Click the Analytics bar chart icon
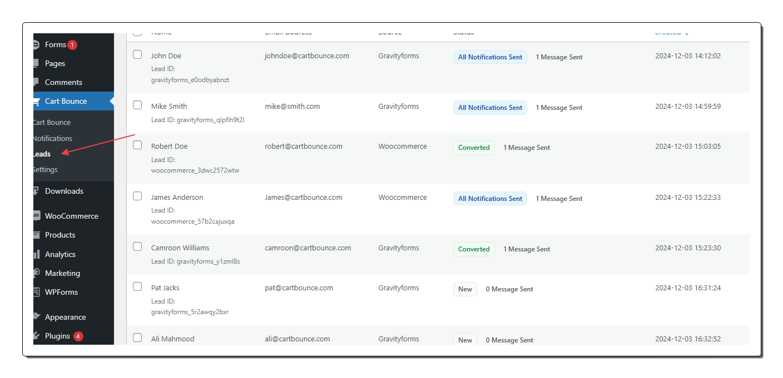Screen dimensions: 783x378 tap(37, 254)
